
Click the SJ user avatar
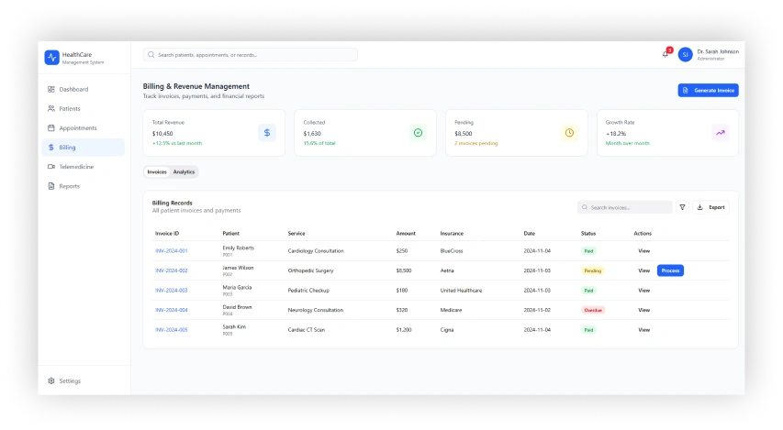point(685,55)
